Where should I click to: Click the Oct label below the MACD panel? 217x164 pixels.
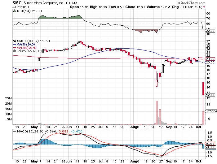click(198, 161)
